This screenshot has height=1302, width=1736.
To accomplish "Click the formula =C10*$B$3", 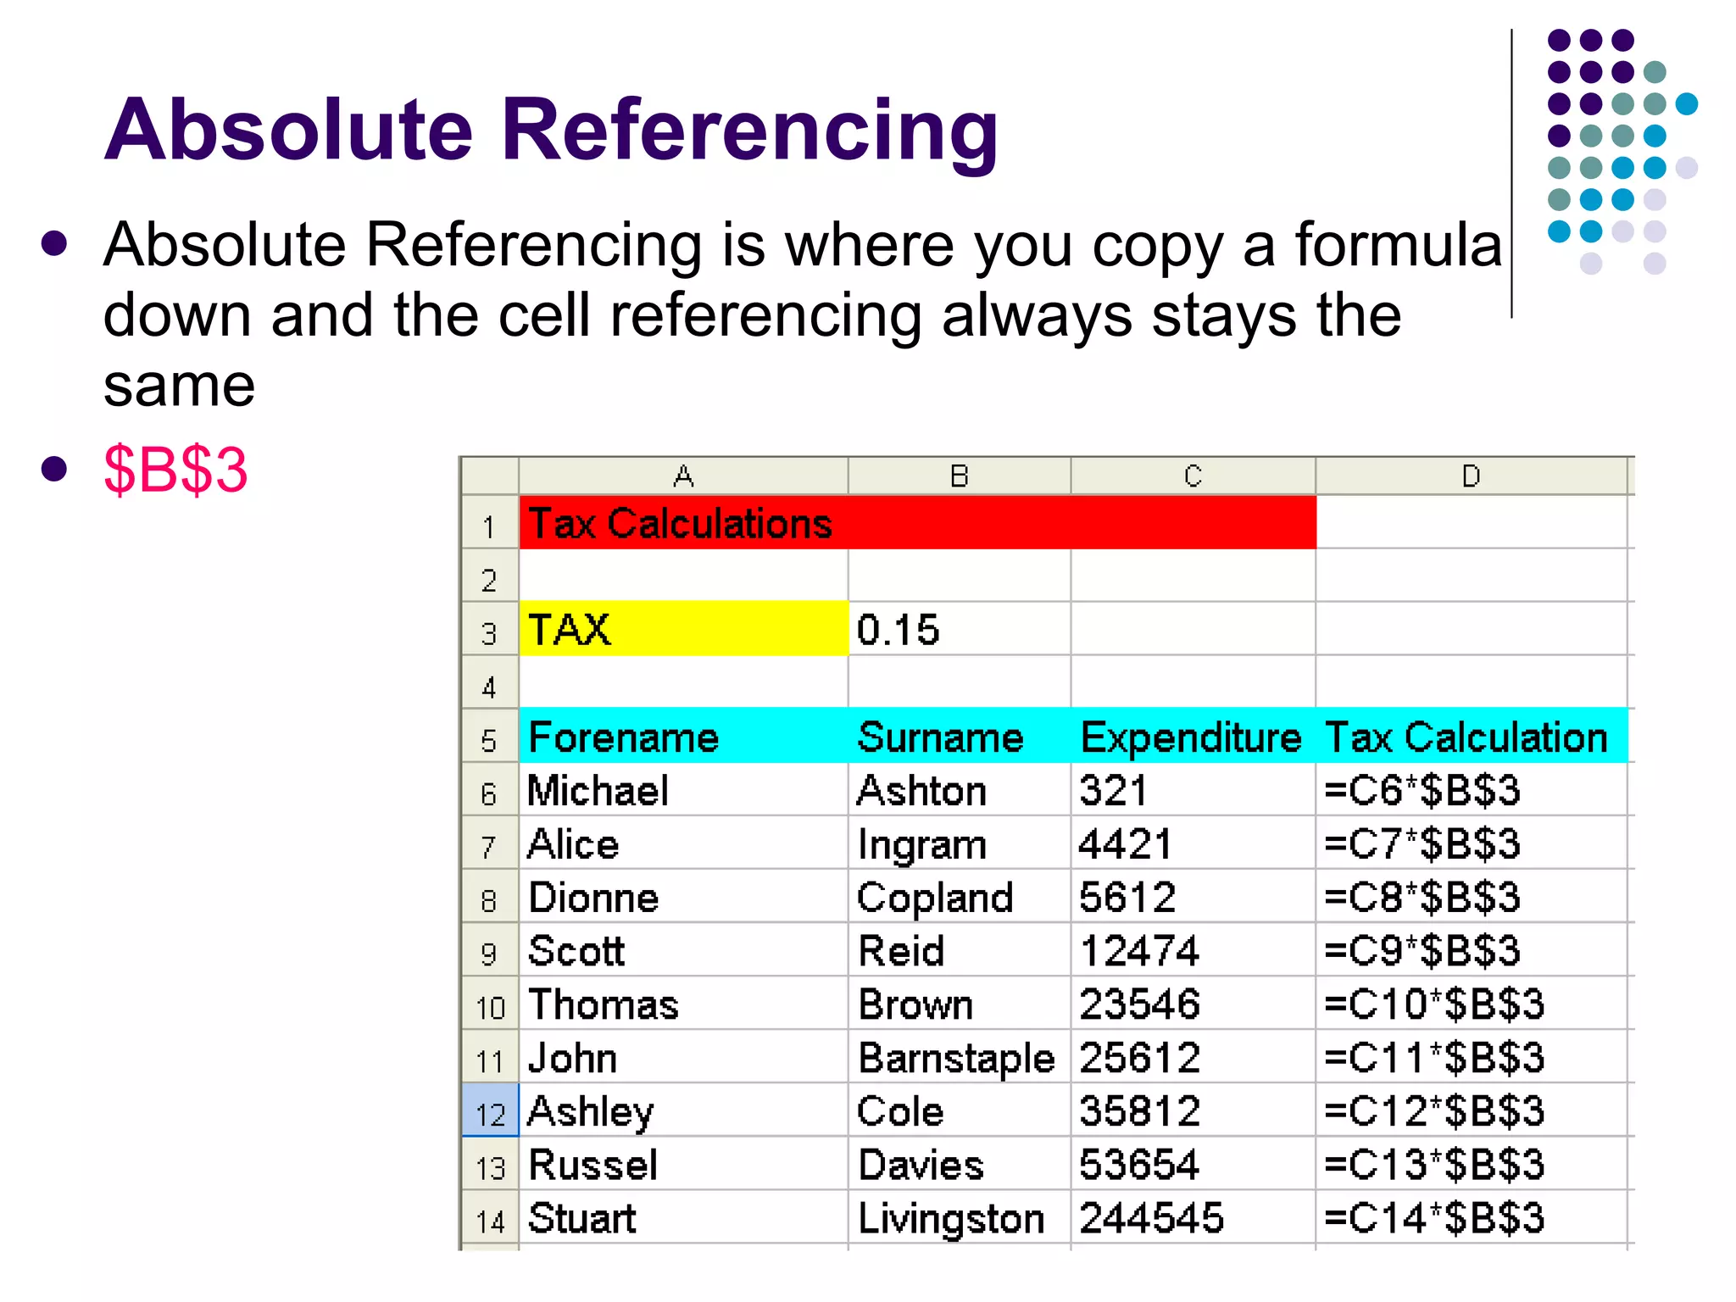I will [x=1472, y=1004].
